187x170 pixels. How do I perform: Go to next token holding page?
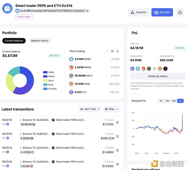(117, 51)
